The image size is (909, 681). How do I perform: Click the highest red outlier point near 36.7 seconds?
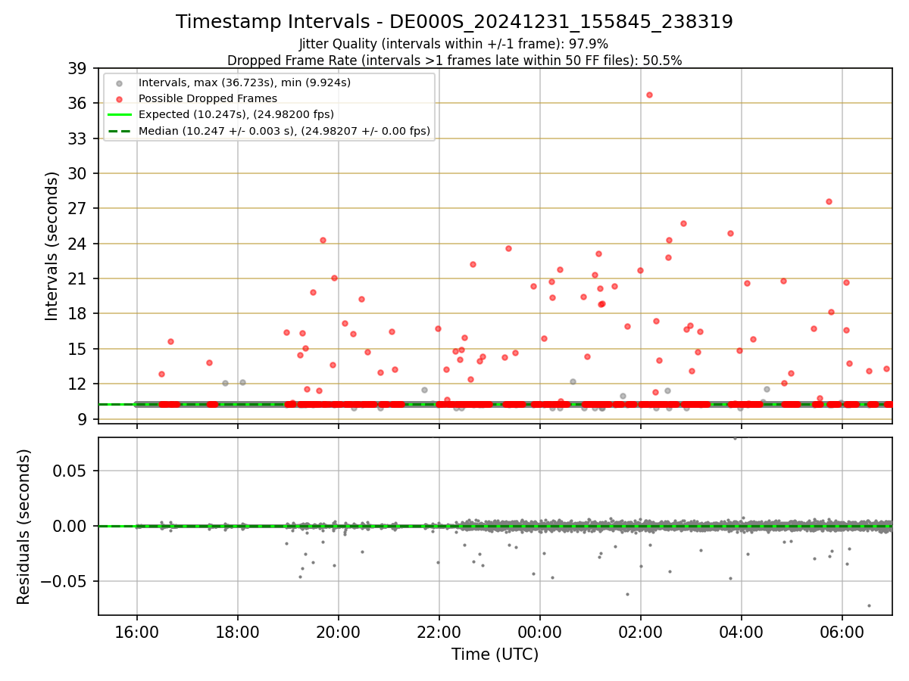tap(649, 95)
